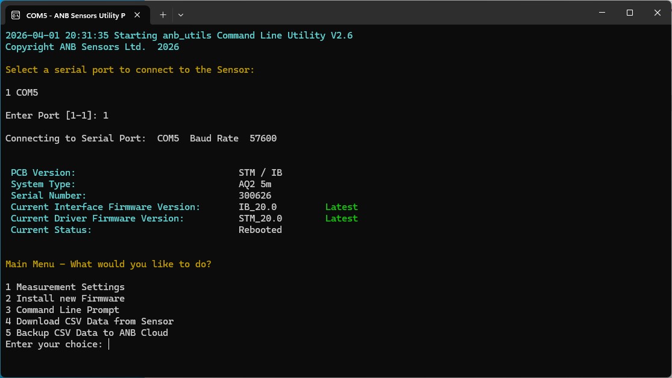Click "Latest" beside Current Driver Firmware Version
The height and width of the screenshot is (378, 672).
[341, 218]
